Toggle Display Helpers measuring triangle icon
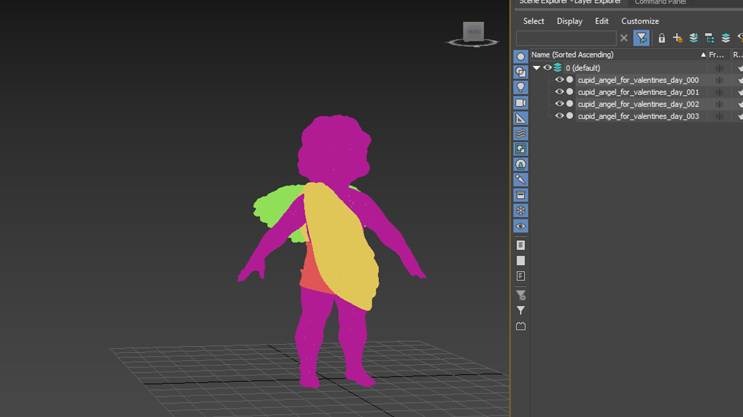The width and height of the screenshot is (743, 417). (520, 118)
